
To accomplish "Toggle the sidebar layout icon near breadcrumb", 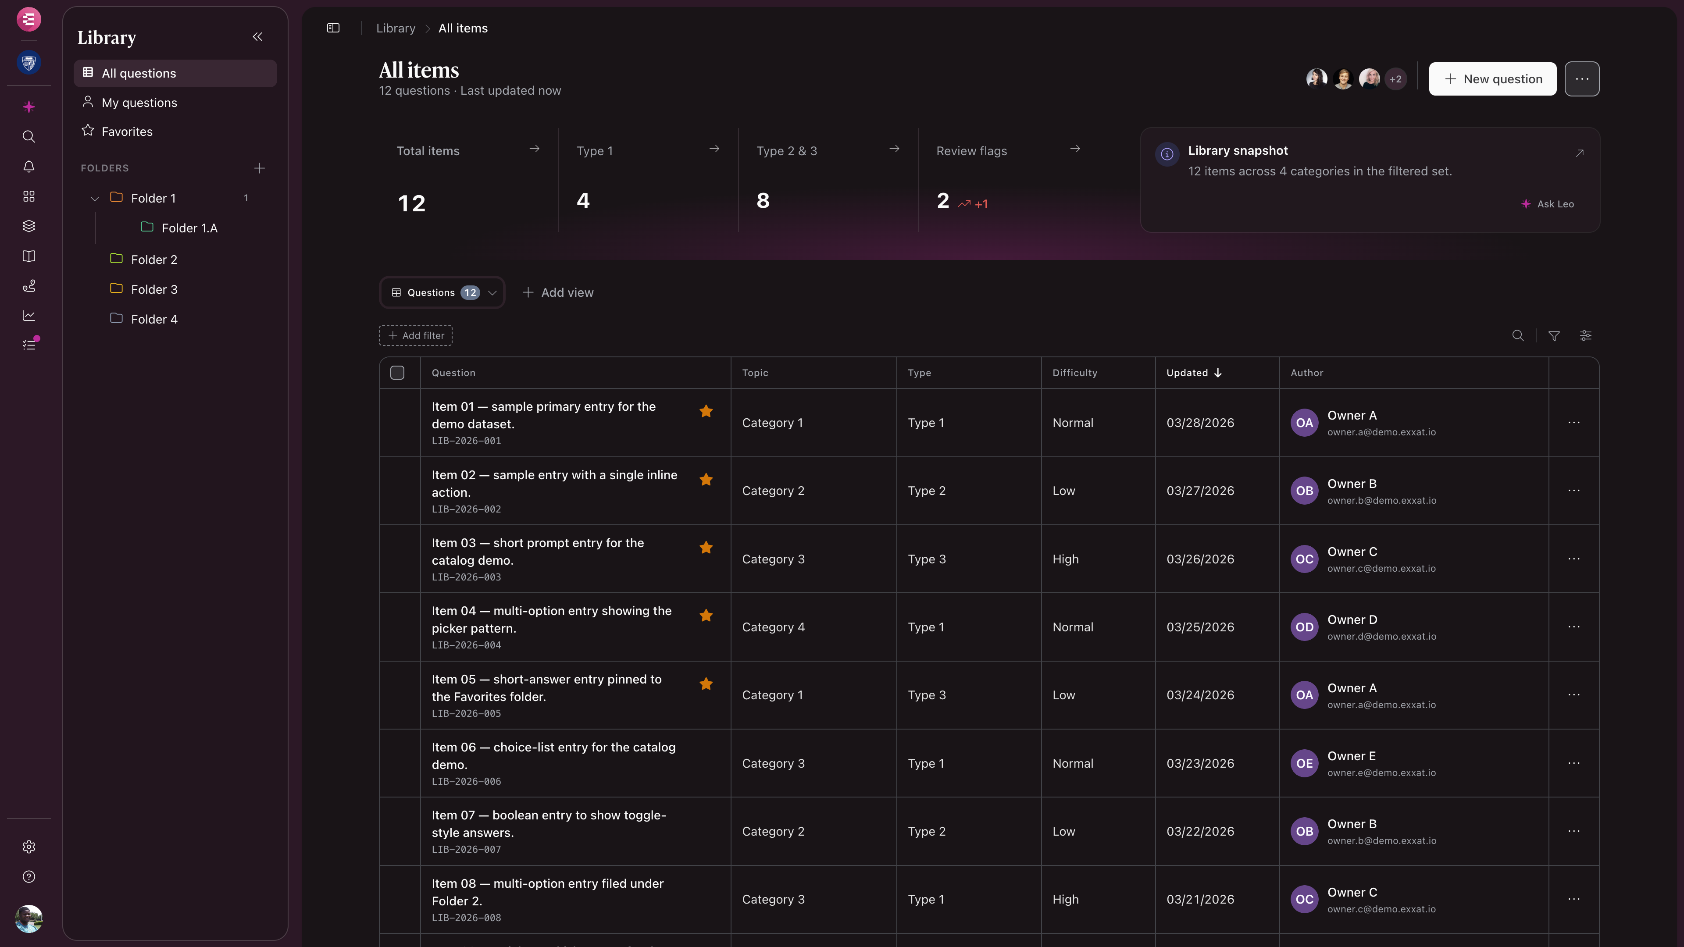I will pos(333,28).
